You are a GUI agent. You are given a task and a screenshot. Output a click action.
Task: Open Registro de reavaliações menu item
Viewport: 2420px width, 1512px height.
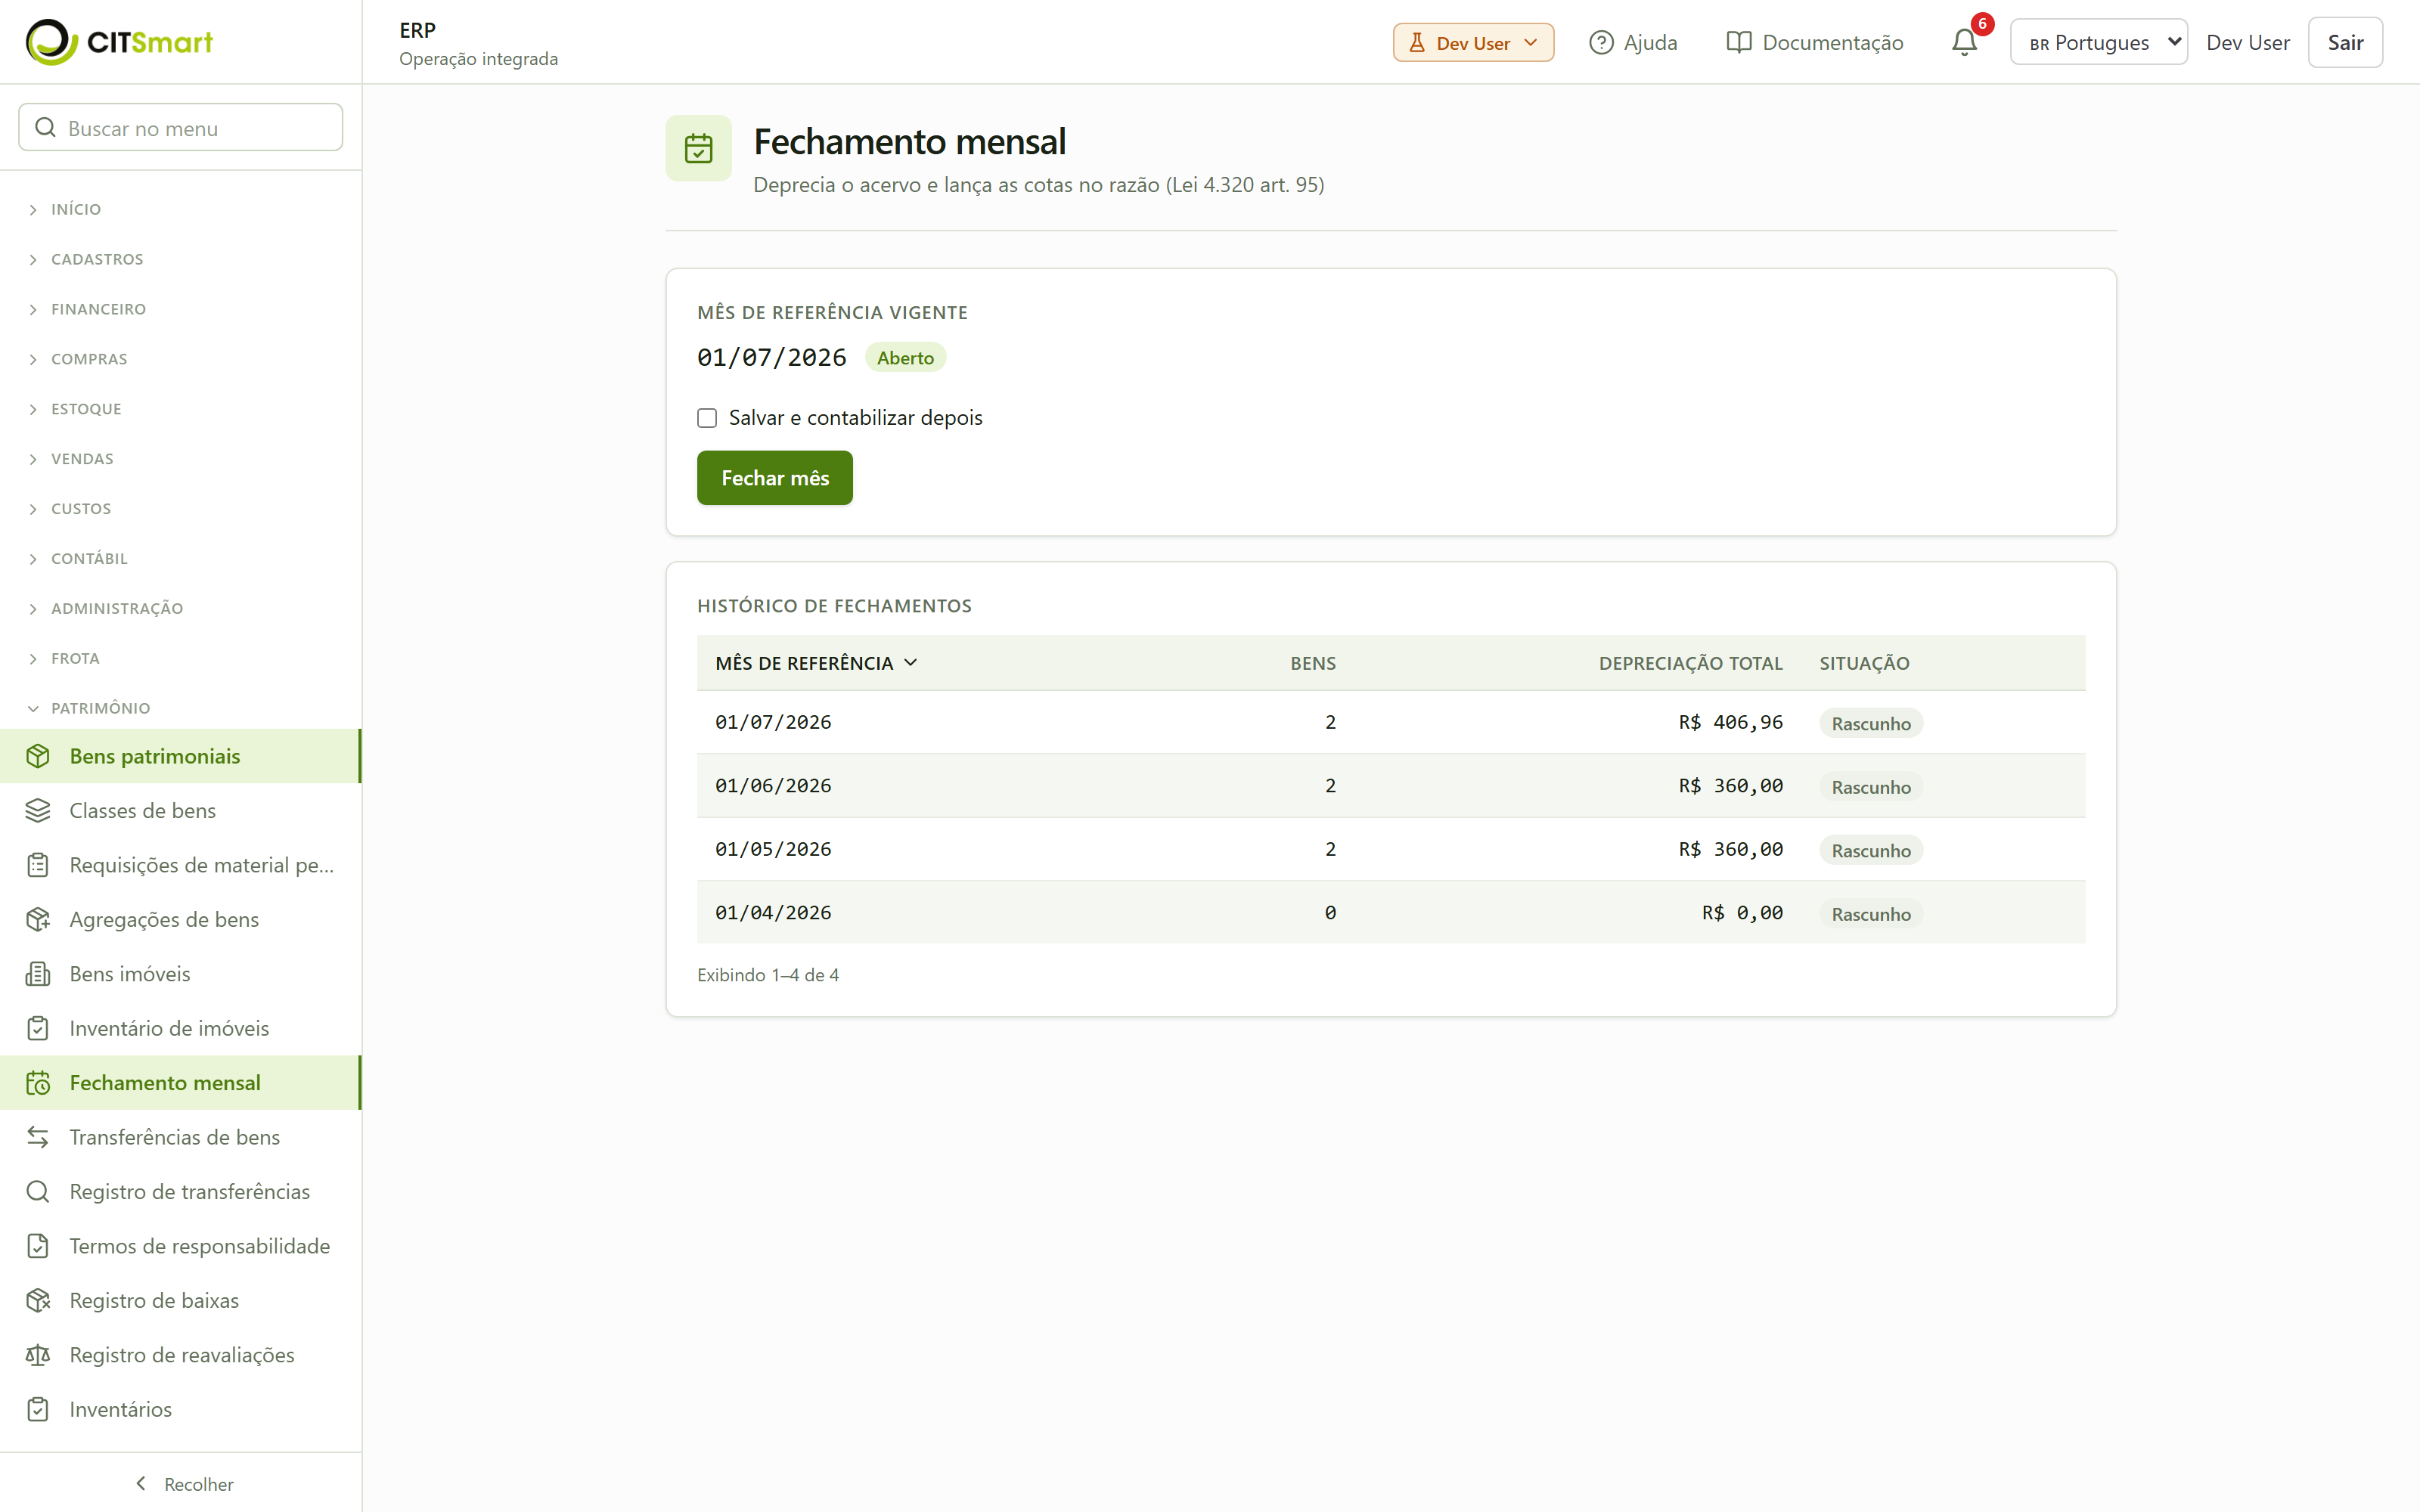pyautogui.click(x=180, y=1355)
